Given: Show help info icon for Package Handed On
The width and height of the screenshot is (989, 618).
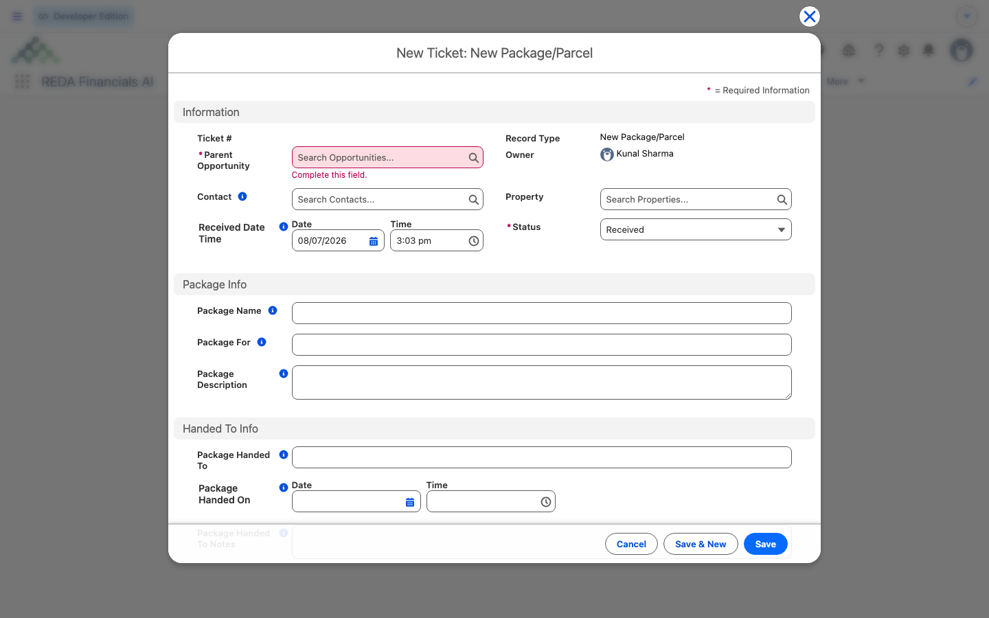Looking at the screenshot, I should coord(284,488).
